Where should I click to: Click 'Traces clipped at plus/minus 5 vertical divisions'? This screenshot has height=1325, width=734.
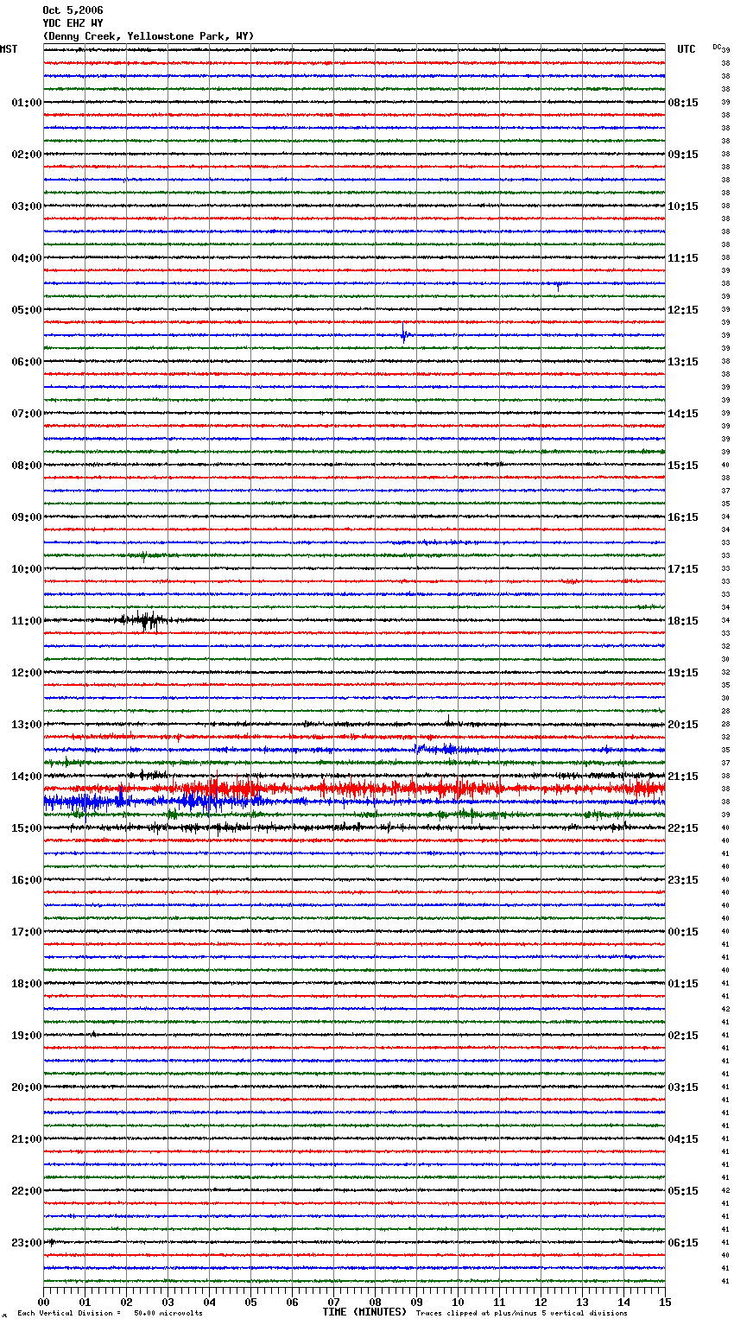522,1314
